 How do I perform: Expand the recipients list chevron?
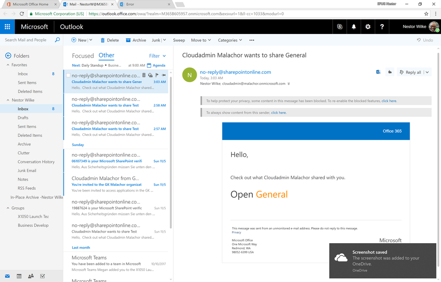289,84
